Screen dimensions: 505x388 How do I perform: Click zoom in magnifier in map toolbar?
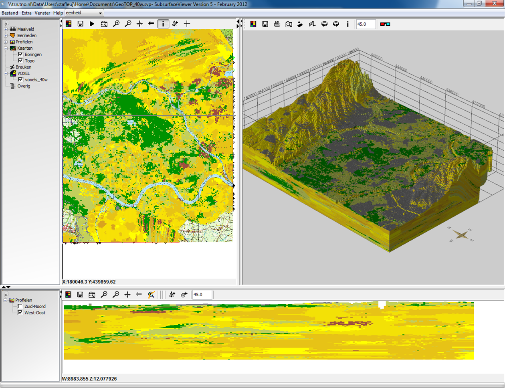(x=116, y=24)
